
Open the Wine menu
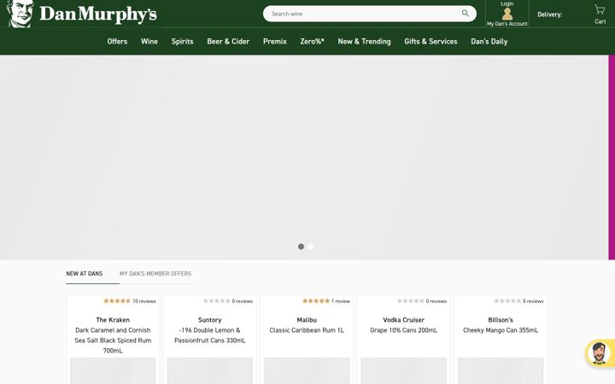click(x=149, y=42)
